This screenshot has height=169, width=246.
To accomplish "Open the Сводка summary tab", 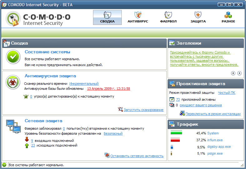I will 107,17.
